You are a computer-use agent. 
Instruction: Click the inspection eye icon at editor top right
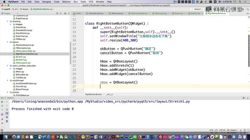[249, 17]
